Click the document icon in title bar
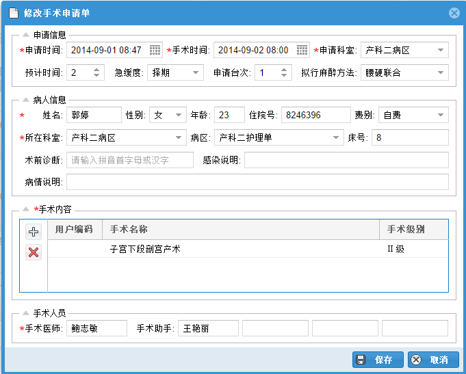 click(x=14, y=13)
